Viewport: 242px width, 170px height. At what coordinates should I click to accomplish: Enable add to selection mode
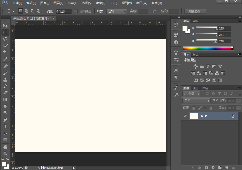pyautogui.click(x=27, y=11)
